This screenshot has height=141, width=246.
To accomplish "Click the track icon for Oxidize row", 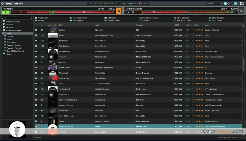I will [x=36, y=30].
